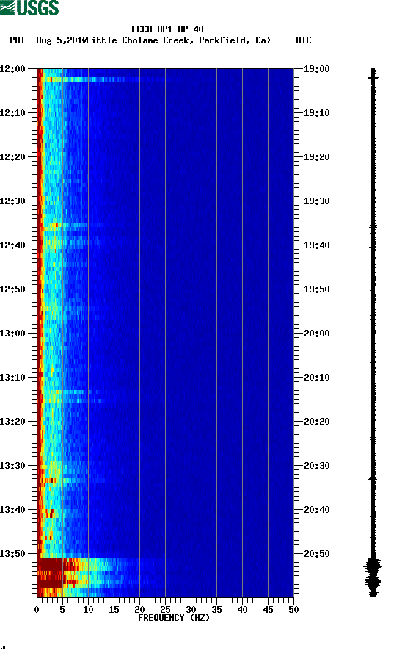Click the 13:30 PDT time label

[x=12, y=465]
